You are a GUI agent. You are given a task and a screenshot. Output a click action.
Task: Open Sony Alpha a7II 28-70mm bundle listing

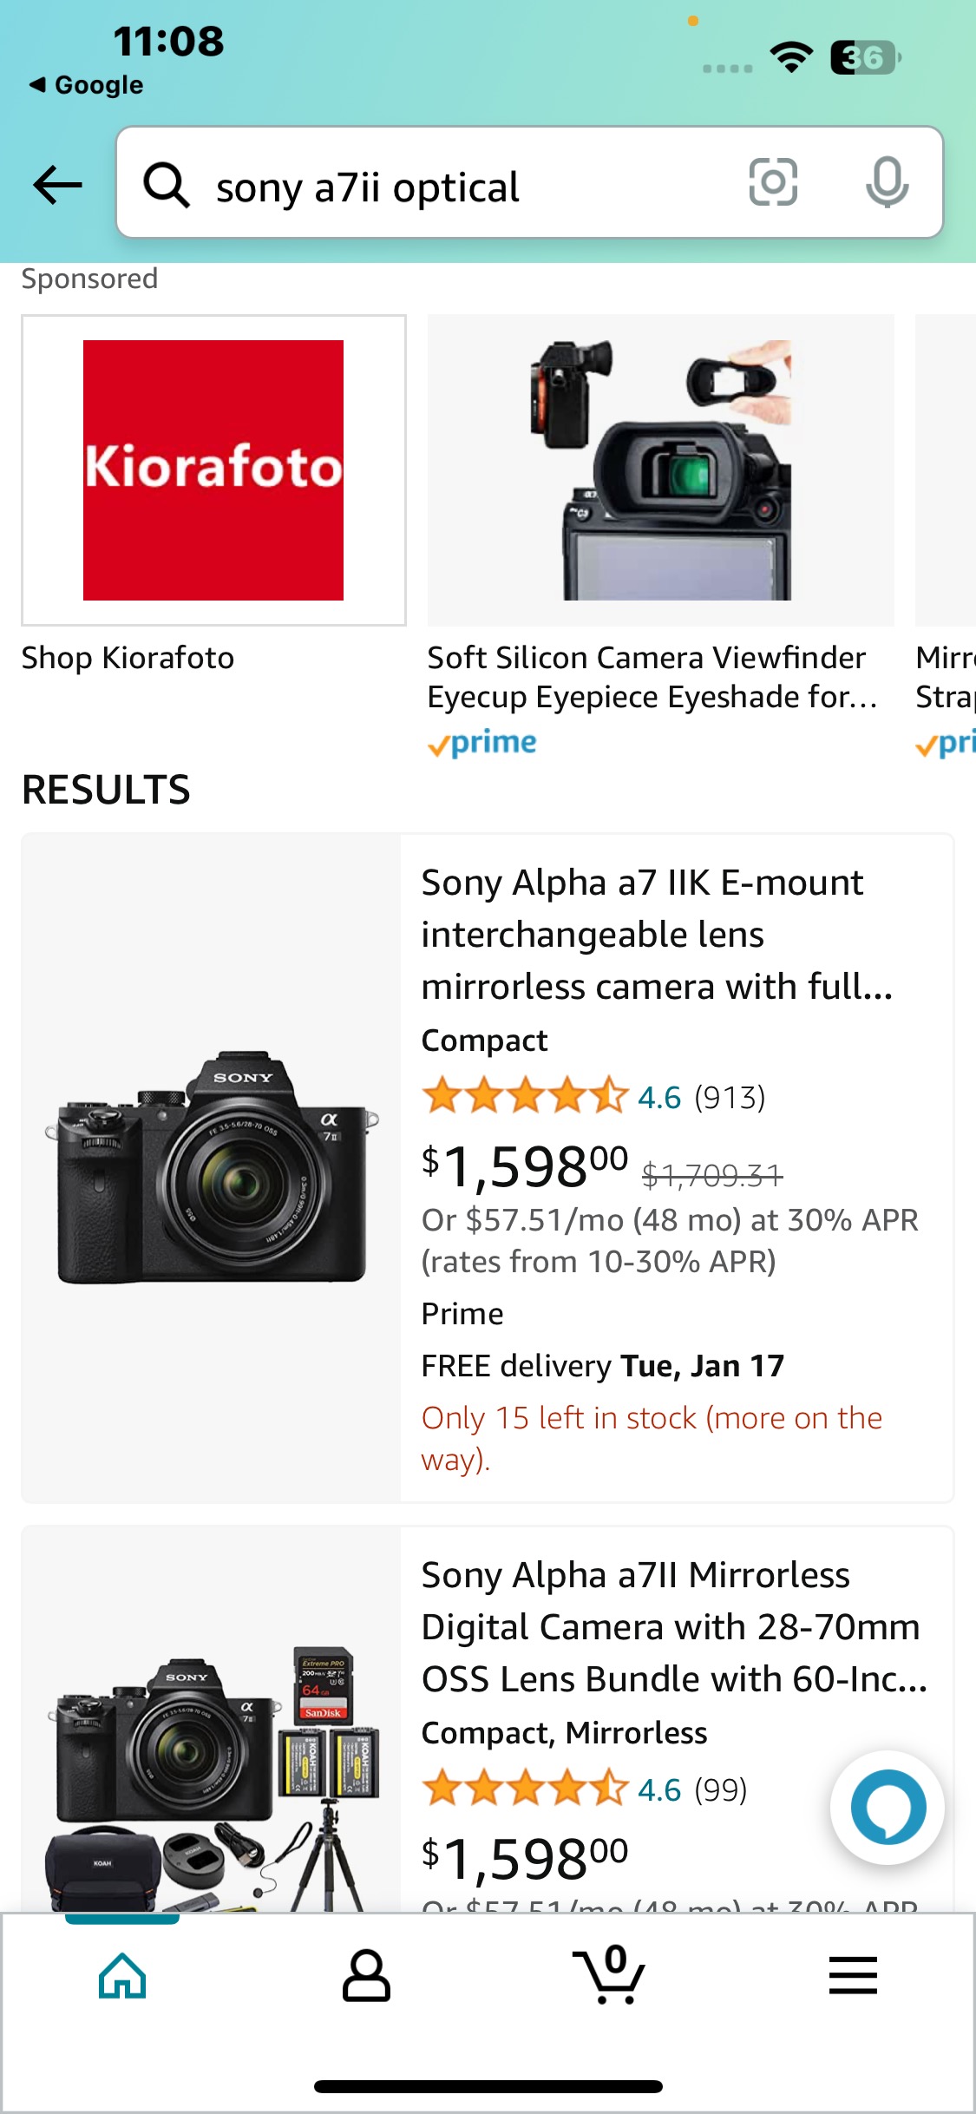point(674,1626)
